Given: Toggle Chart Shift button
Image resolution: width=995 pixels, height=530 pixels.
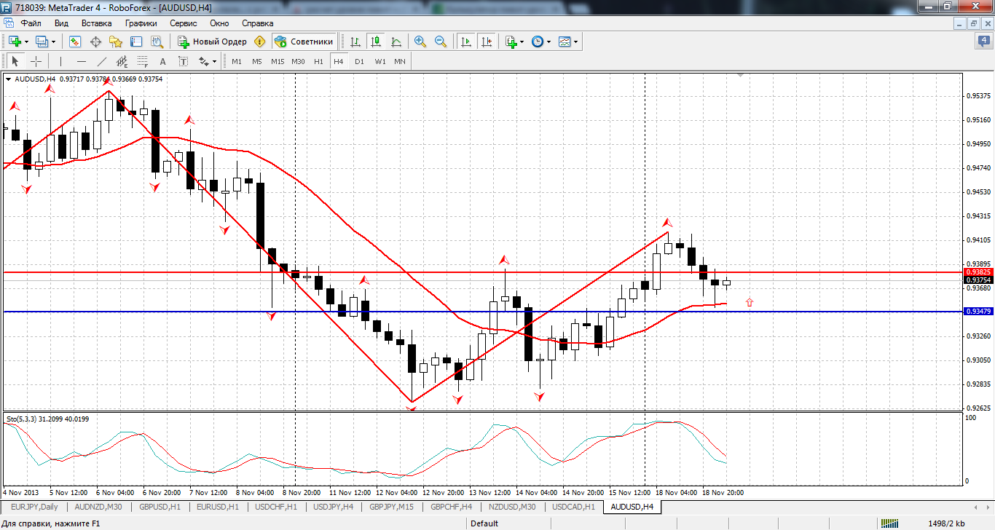Looking at the screenshot, I should (x=486, y=41).
